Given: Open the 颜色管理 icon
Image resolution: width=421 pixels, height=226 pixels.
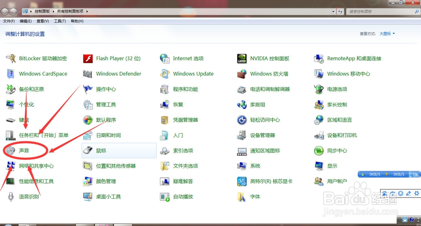Looking at the screenshot, I should tap(88, 181).
